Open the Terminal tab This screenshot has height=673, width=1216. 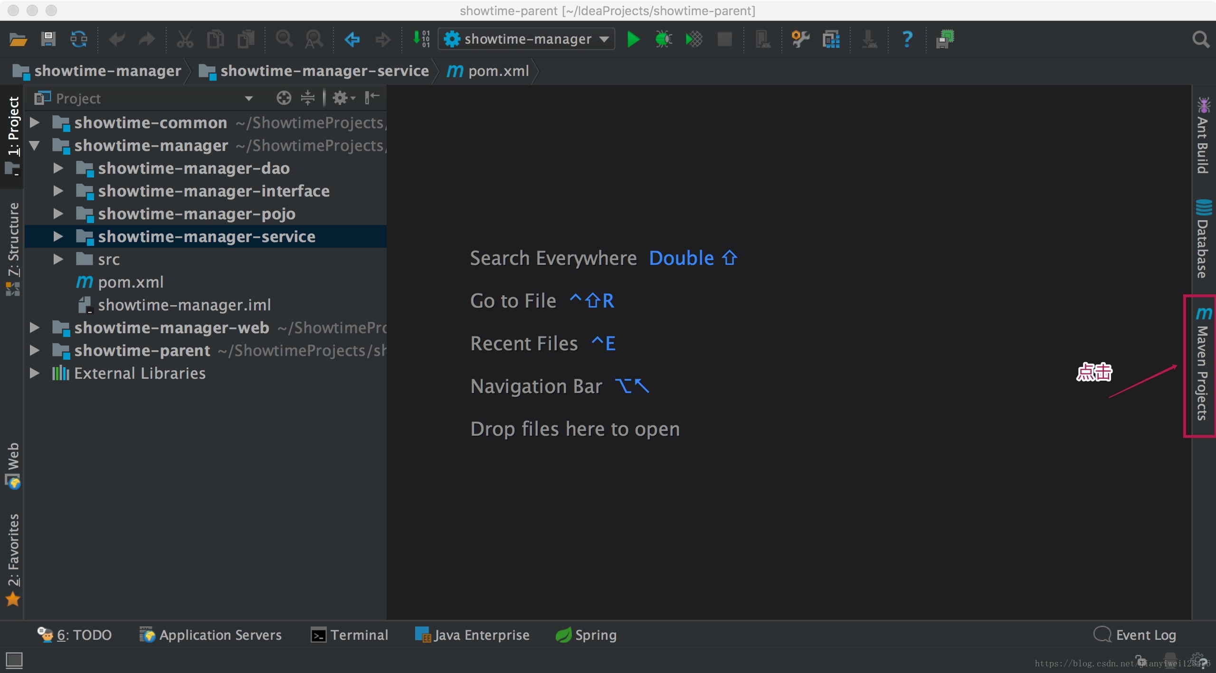pyautogui.click(x=350, y=635)
